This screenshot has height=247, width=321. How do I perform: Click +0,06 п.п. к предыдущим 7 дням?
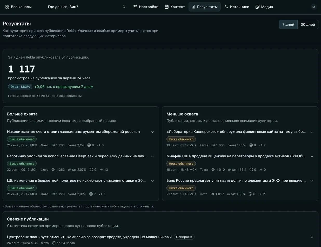click(x=64, y=87)
